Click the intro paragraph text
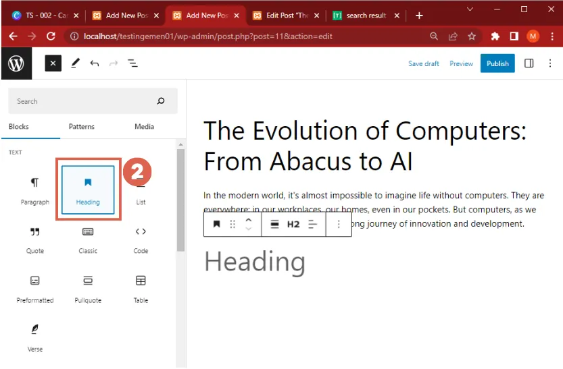Screen dimensions: 563x369 pos(373,210)
